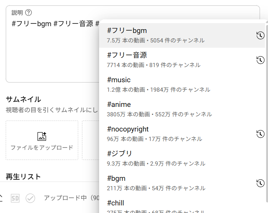The height and width of the screenshot is (213, 268).
Task: Click the upload arrow icon at bottom left
Action: coord(1,198)
